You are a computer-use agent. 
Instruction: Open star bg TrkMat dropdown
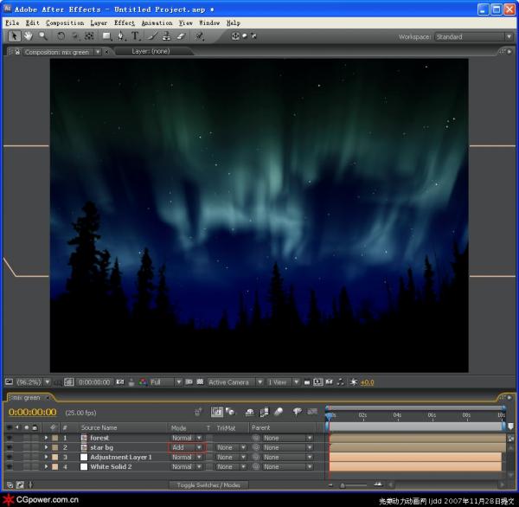[x=231, y=447]
